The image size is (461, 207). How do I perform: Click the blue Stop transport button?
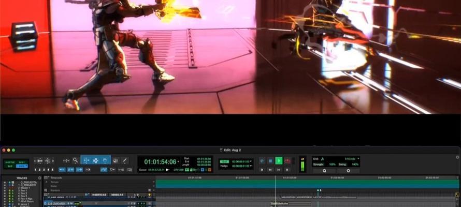(x=270, y=161)
